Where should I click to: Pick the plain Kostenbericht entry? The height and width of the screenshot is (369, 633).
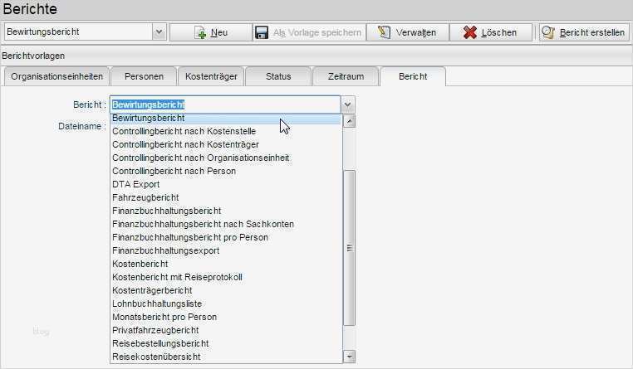click(x=226, y=265)
